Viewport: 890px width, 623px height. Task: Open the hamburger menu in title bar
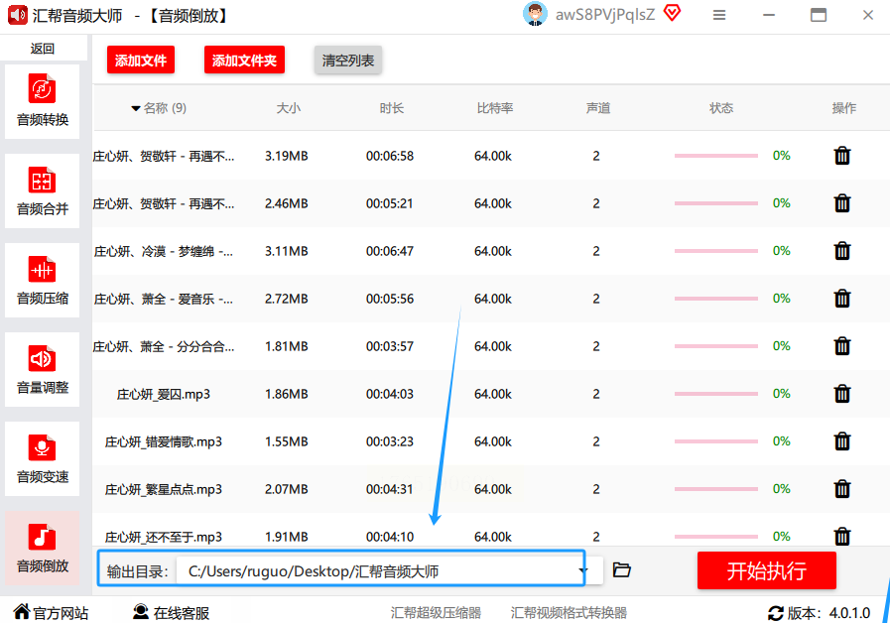(x=719, y=15)
